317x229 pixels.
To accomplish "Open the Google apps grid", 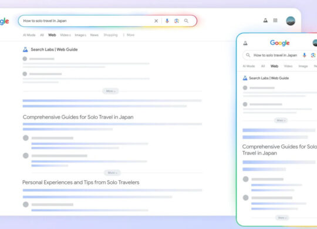I will [275, 21].
